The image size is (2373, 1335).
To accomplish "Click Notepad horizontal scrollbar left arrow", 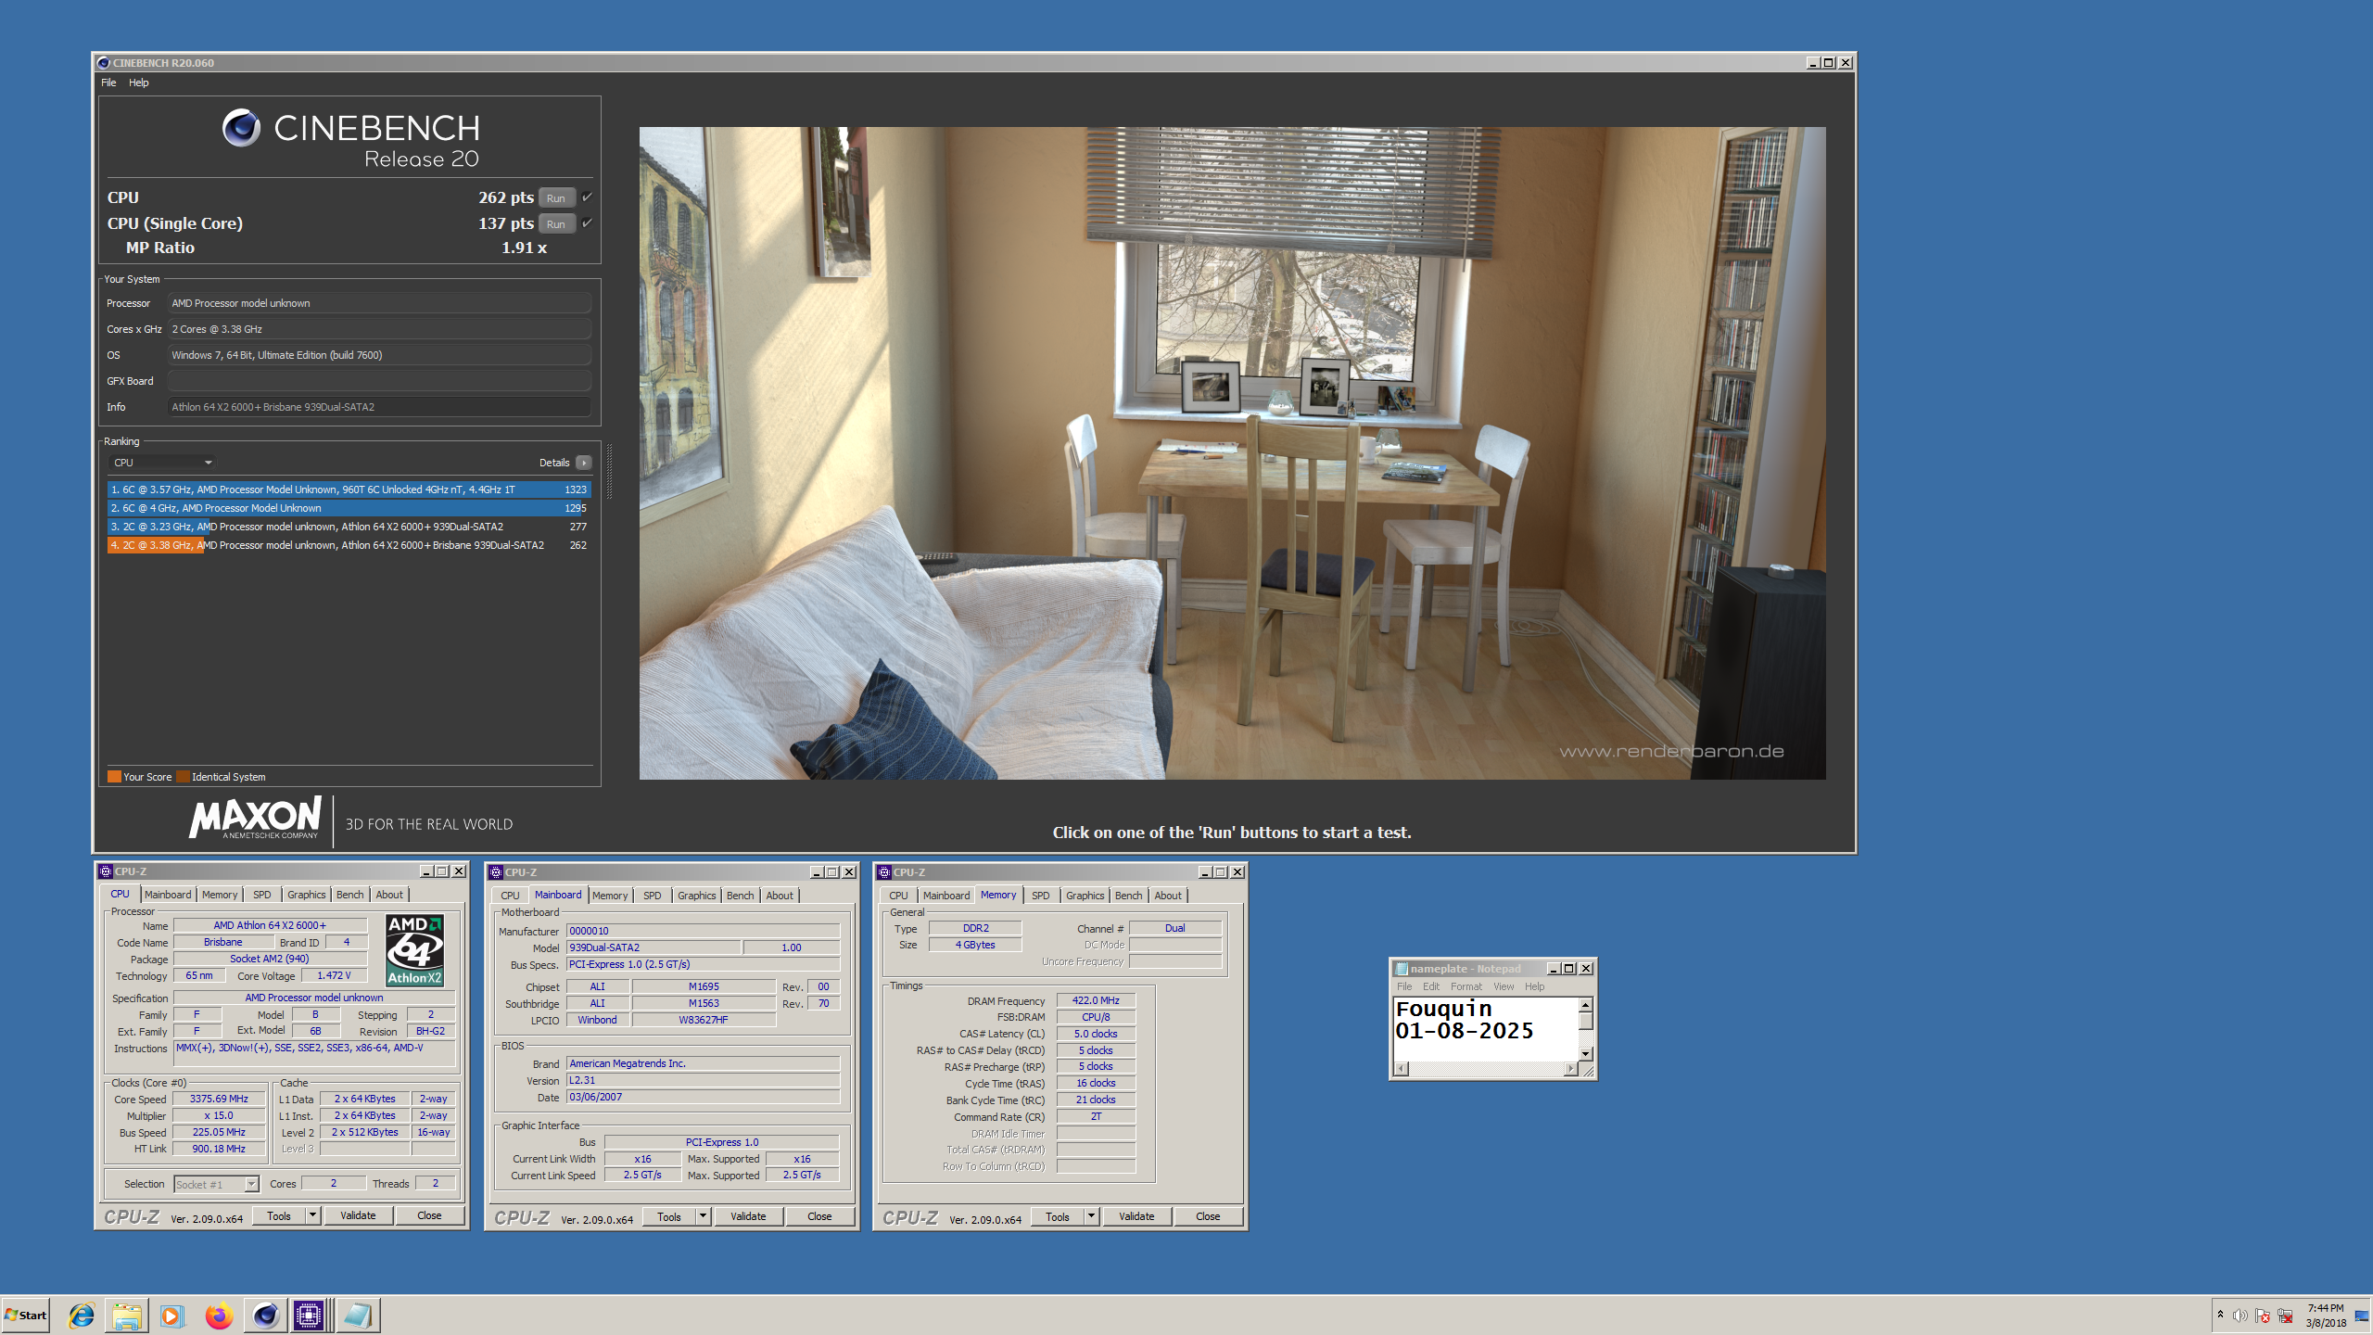I will [x=1401, y=1069].
